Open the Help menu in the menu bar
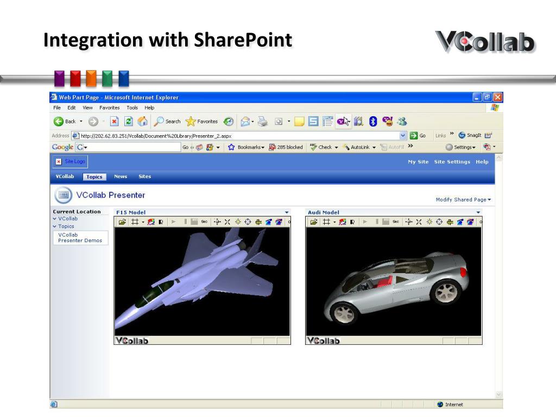The image size is (556, 417). (149, 108)
